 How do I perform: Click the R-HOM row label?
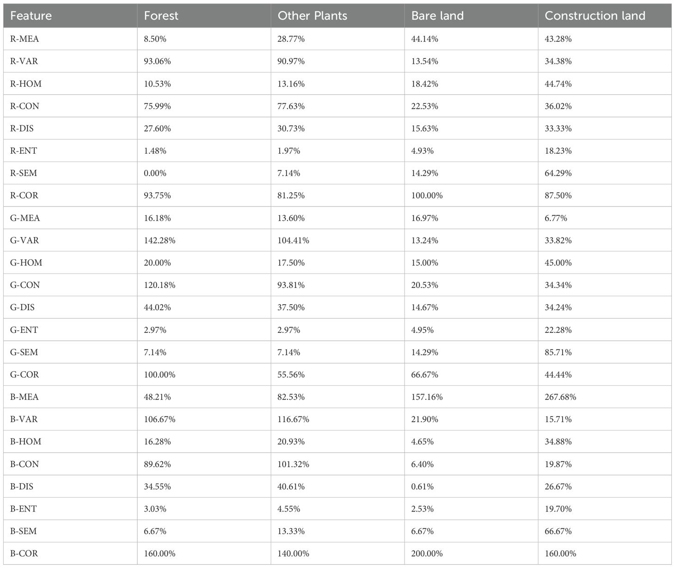(26, 84)
